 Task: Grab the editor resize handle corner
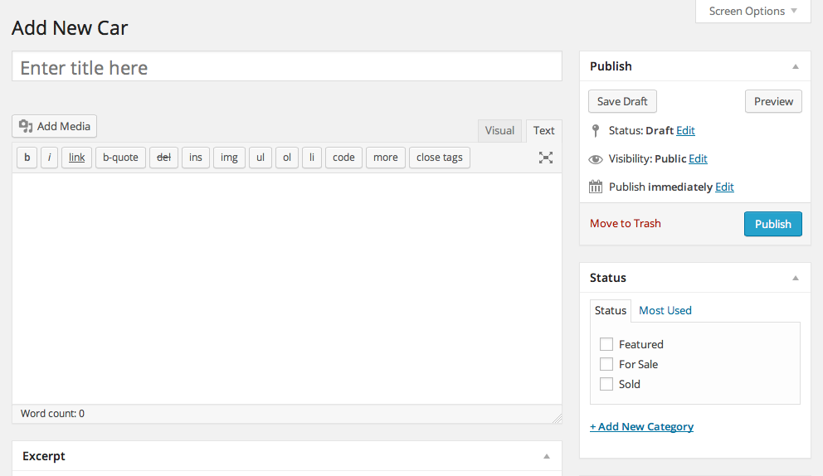click(557, 419)
